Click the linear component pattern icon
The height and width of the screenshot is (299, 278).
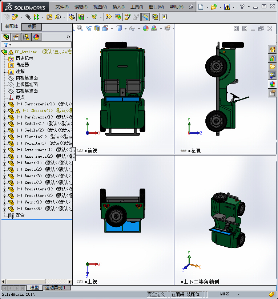pos(36,17)
